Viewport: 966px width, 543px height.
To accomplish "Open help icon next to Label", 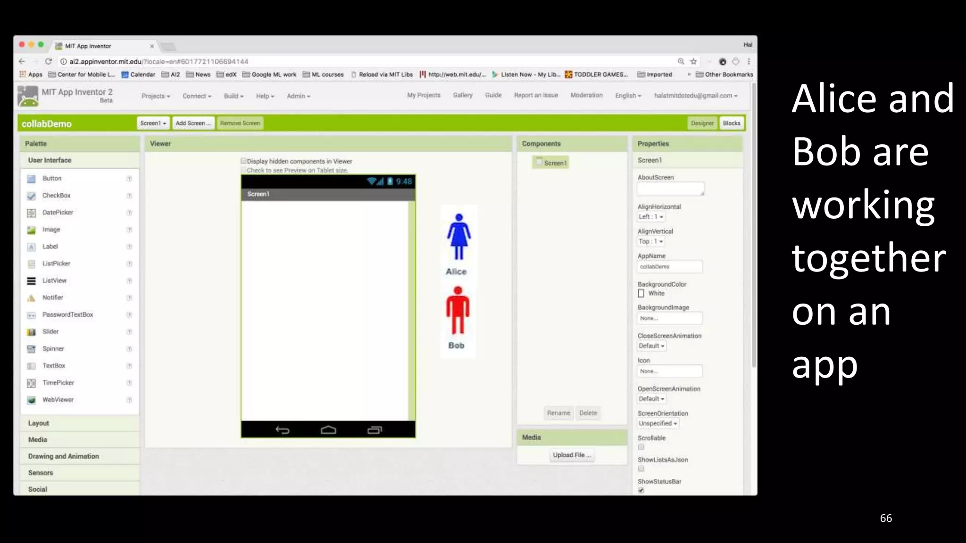I will pyautogui.click(x=129, y=247).
